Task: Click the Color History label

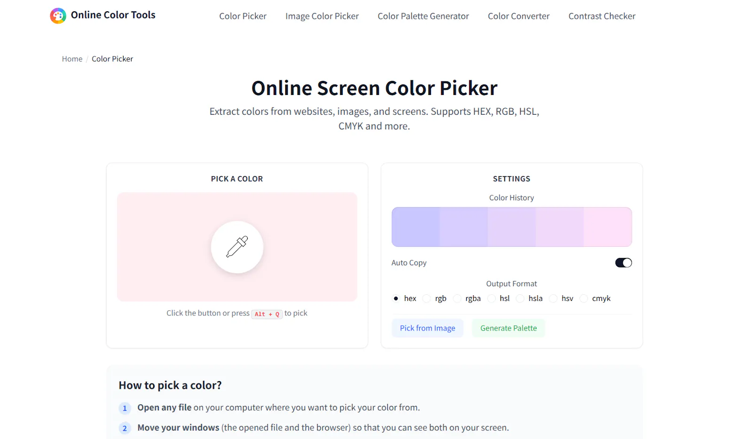Action: pyautogui.click(x=511, y=198)
